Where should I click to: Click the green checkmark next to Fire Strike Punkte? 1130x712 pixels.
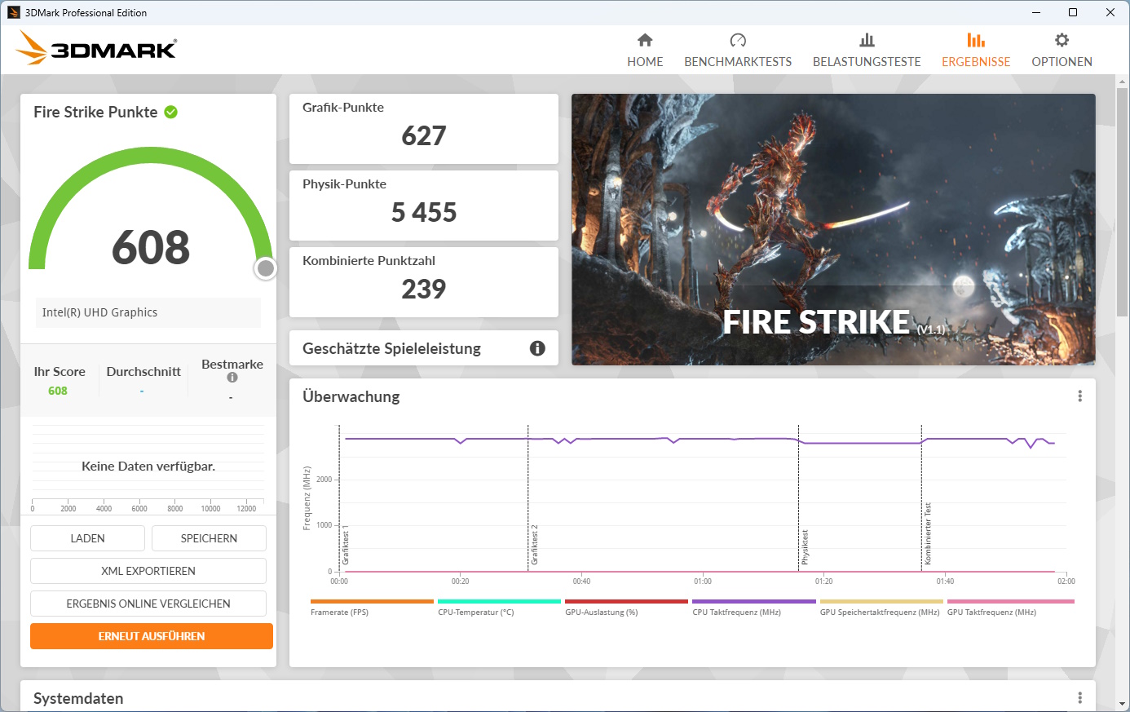tap(170, 112)
